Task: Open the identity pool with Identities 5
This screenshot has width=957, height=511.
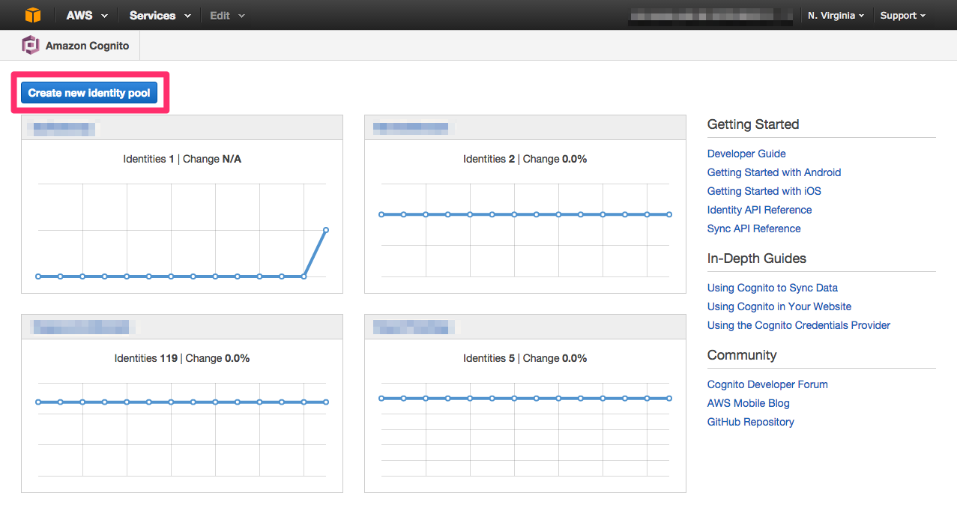Action: click(413, 327)
